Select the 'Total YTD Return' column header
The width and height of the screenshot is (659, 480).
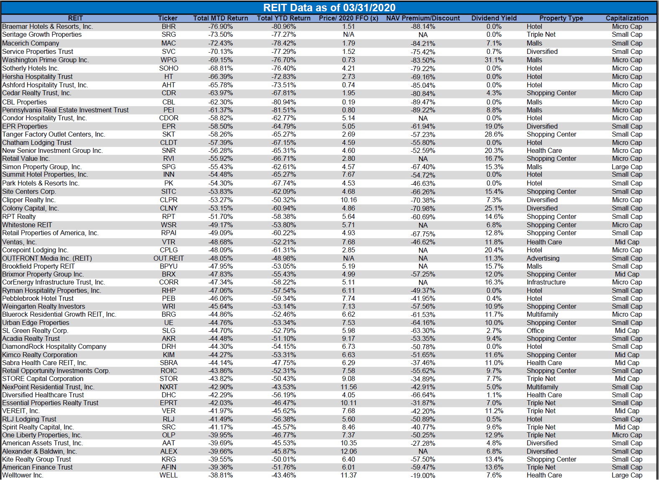[284, 18]
